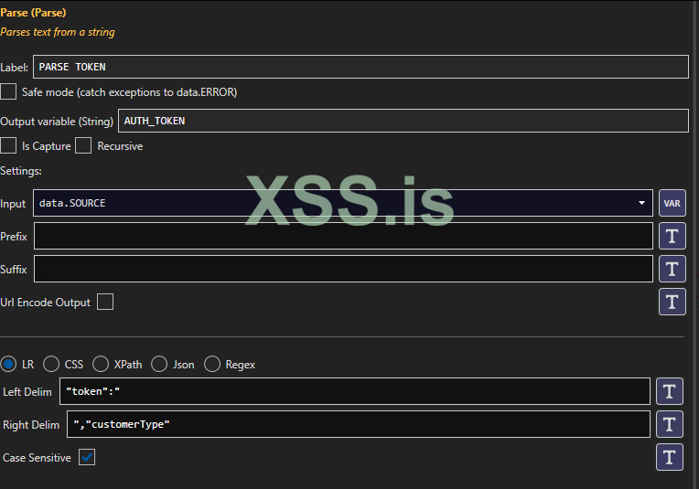Click the Output variable field AUTH_TOKEN
Image resolution: width=699 pixels, height=489 pixels.
point(403,121)
